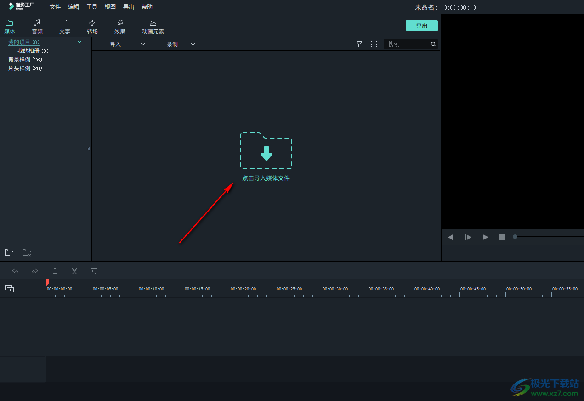Open 片头样例 (20) samples

(25, 68)
